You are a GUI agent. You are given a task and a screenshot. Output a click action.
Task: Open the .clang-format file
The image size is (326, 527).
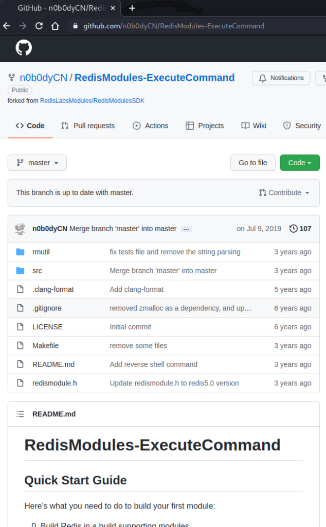pyautogui.click(x=53, y=289)
